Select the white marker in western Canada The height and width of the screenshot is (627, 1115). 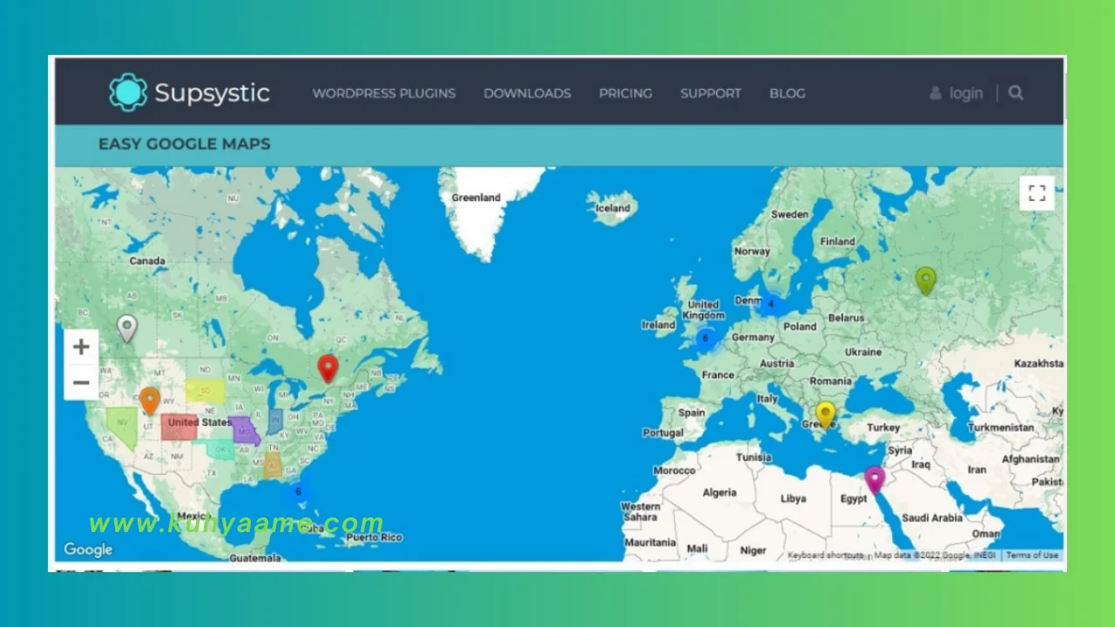(x=127, y=329)
